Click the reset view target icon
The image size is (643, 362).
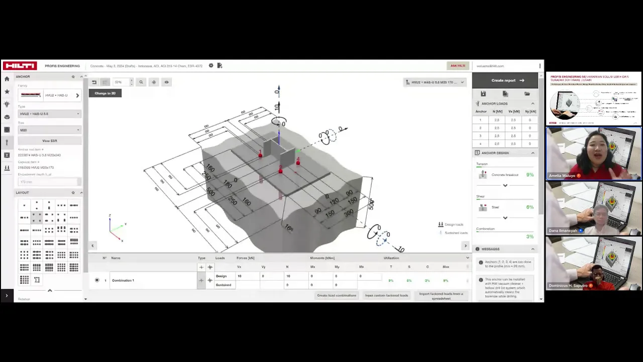(154, 82)
